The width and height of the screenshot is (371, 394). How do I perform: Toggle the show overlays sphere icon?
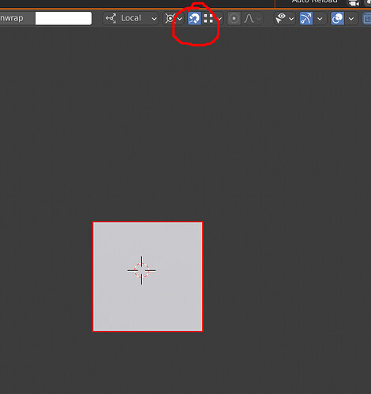click(x=338, y=18)
